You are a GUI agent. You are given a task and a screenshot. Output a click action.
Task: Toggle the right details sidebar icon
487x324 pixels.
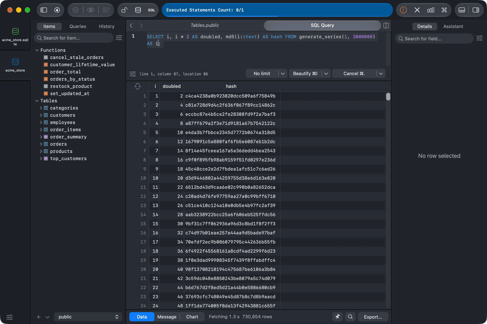pos(476,10)
